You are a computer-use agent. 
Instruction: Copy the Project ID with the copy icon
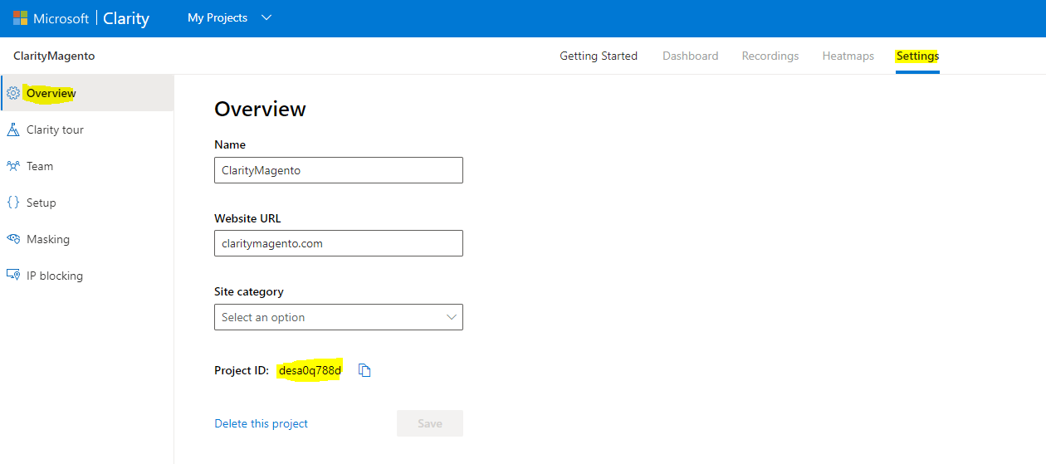pos(364,370)
